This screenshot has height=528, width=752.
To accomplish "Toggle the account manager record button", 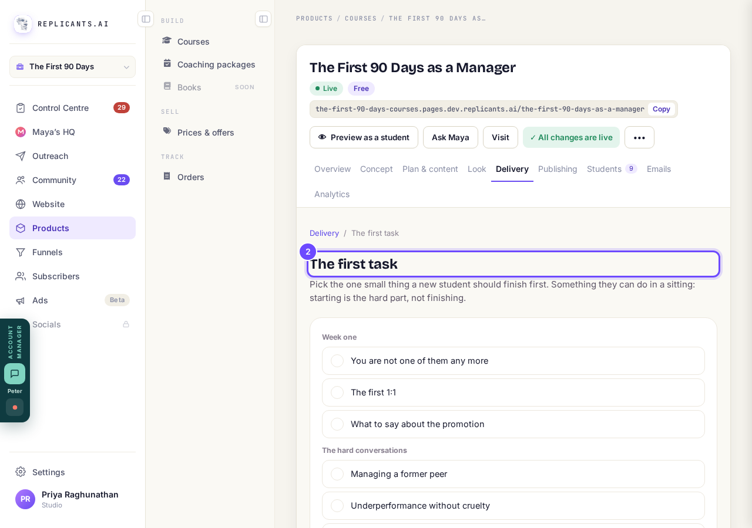I will click(15, 407).
